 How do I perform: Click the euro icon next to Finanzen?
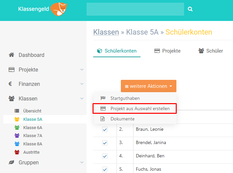click(10, 84)
